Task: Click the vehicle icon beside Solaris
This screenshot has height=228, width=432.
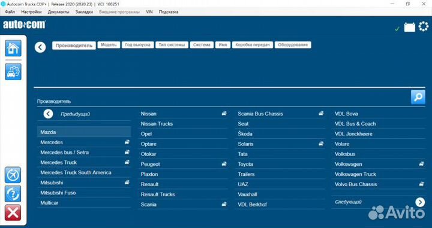Action: 321,144
